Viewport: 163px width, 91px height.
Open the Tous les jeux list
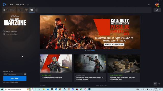(9, 10)
